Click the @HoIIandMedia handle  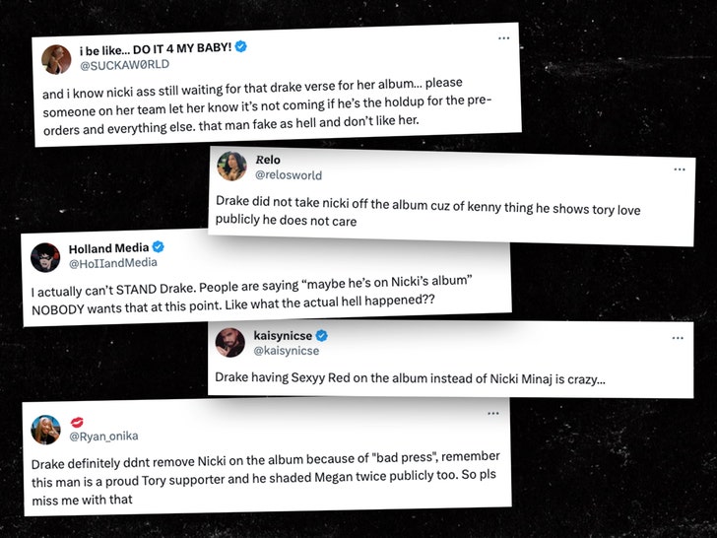pyautogui.click(x=114, y=264)
